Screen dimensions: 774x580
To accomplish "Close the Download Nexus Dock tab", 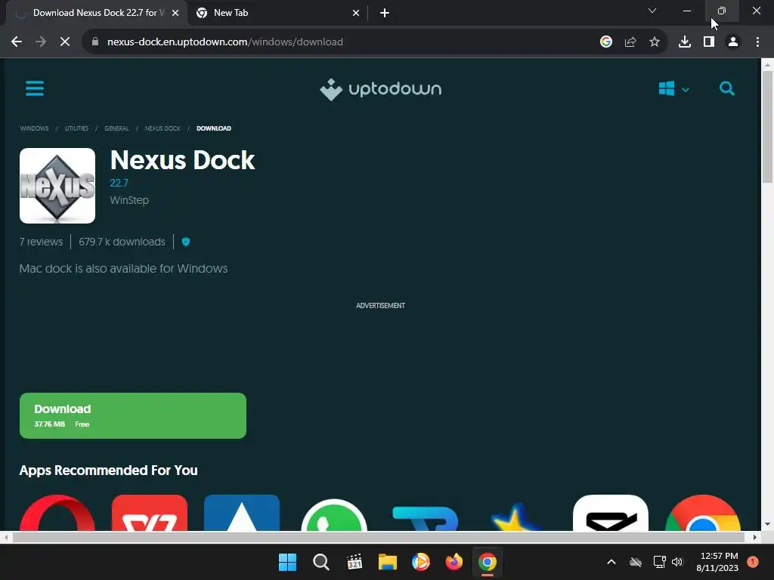I will [175, 13].
